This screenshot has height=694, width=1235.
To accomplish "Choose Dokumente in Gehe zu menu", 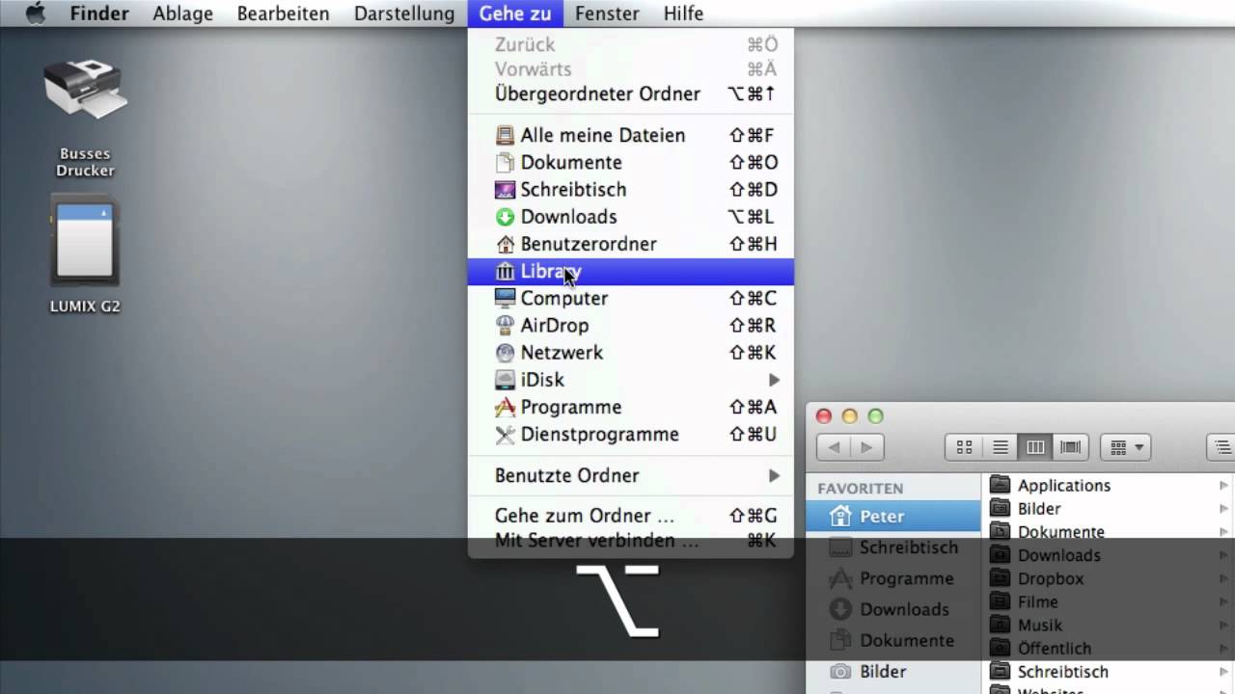I will point(631,163).
